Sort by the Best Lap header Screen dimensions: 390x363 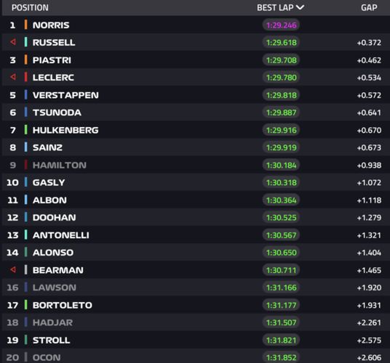tap(275, 8)
